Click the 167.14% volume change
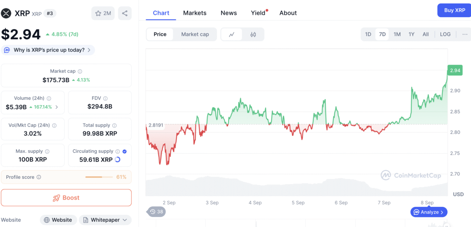This screenshot has height=227, width=471. pos(41,107)
